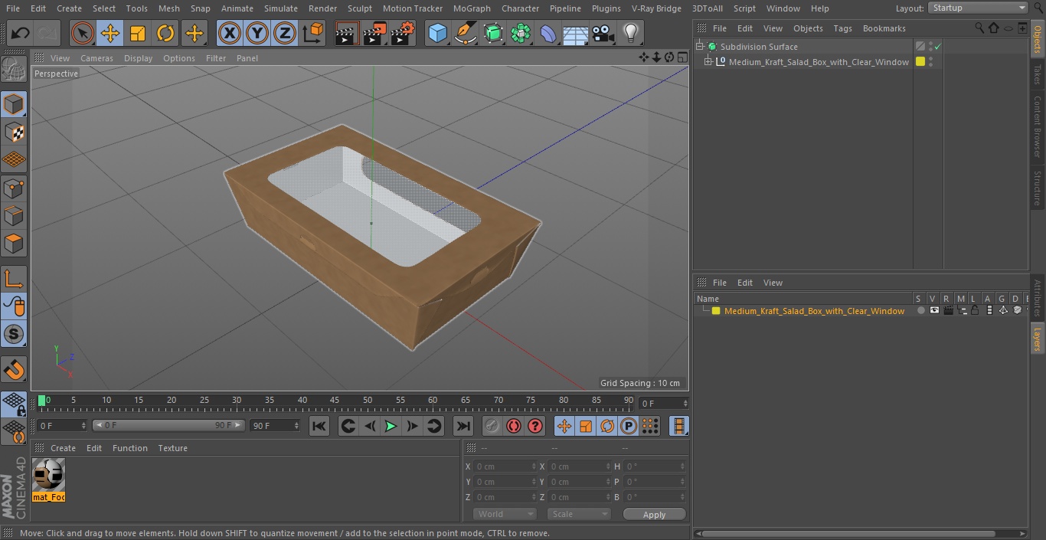Toggle Y-axis lock
Image resolution: width=1046 pixels, height=540 pixels.
[x=257, y=33]
